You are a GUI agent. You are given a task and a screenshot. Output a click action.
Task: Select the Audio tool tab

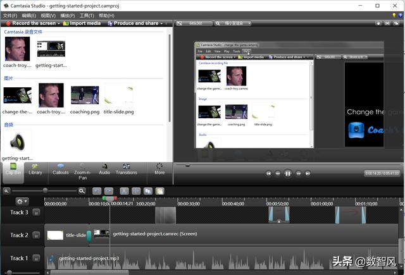(x=104, y=169)
